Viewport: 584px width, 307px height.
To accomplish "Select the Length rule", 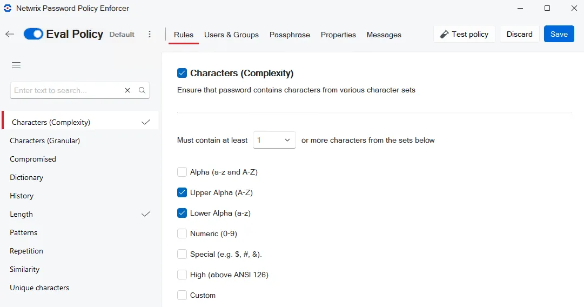I will click(x=80, y=214).
